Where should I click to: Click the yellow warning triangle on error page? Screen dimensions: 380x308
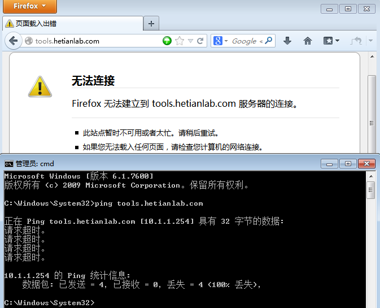40,87
